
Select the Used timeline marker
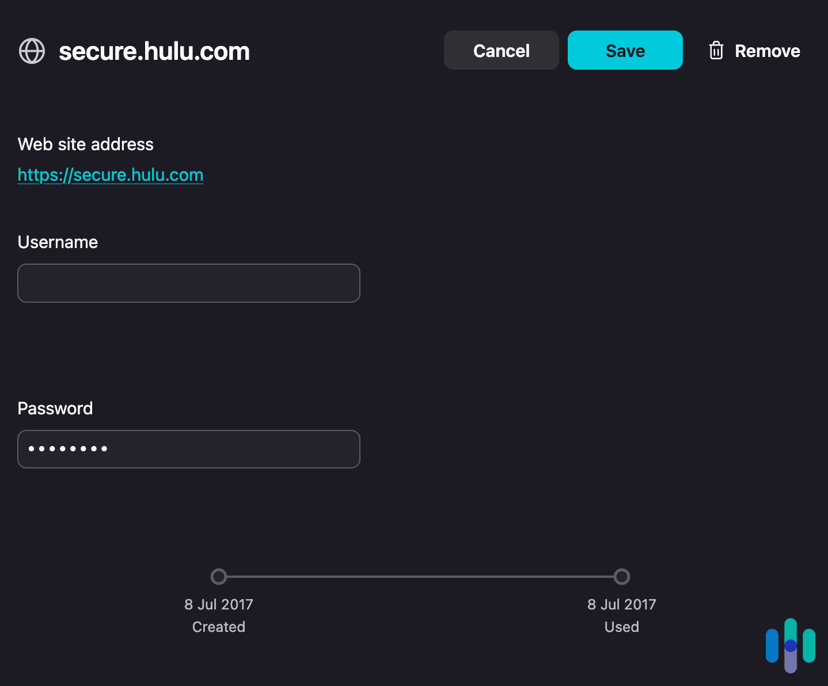pos(622,576)
